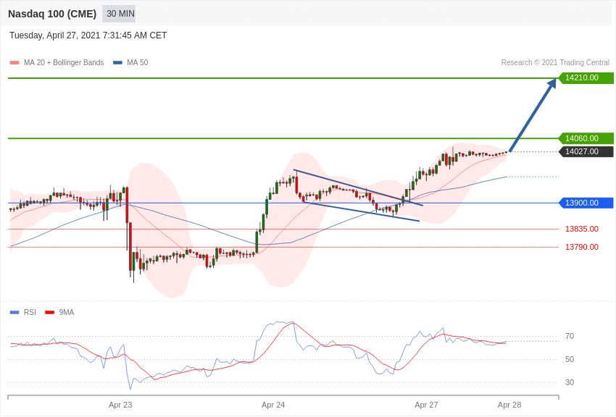Select the Apr 27 date marker
616x417 pixels.
(426, 405)
